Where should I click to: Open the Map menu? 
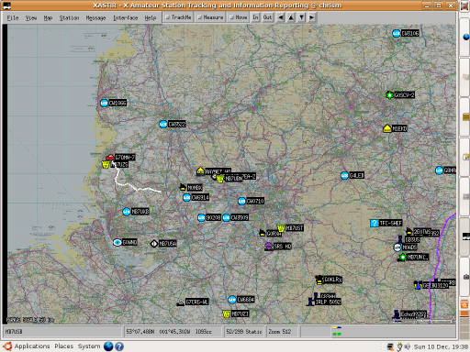coord(48,18)
